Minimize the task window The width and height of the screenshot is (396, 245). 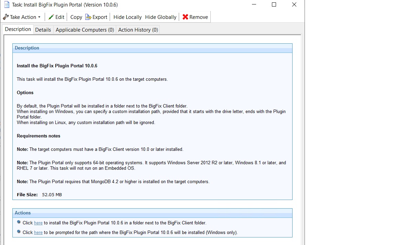point(254,5)
